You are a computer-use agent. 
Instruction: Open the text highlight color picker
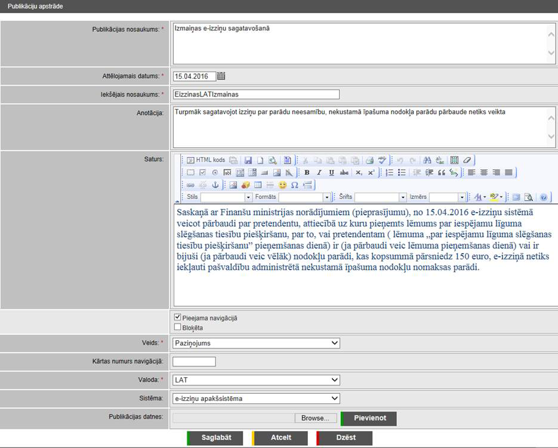[496, 197]
